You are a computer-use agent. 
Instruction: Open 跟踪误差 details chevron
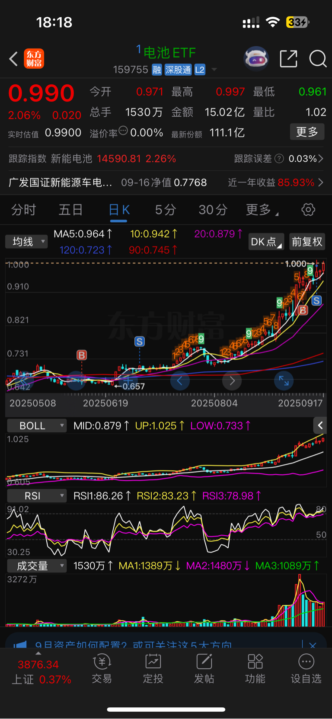(x=321, y=159)
